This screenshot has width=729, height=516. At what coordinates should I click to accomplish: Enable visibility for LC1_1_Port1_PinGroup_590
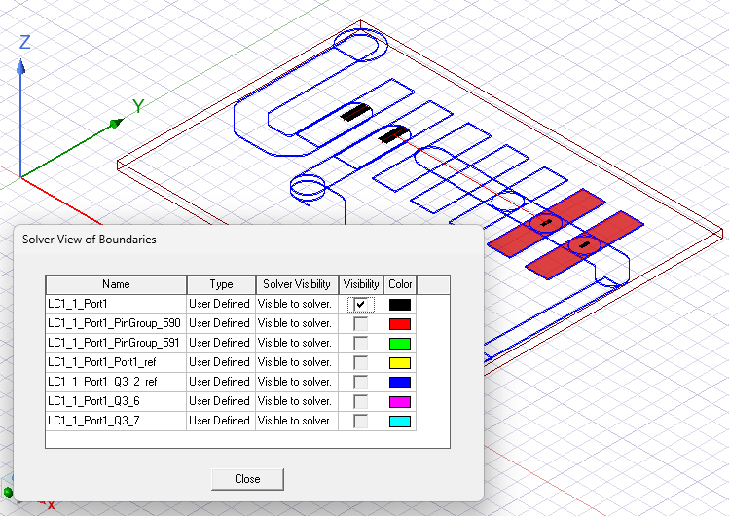tap(361, 324)
